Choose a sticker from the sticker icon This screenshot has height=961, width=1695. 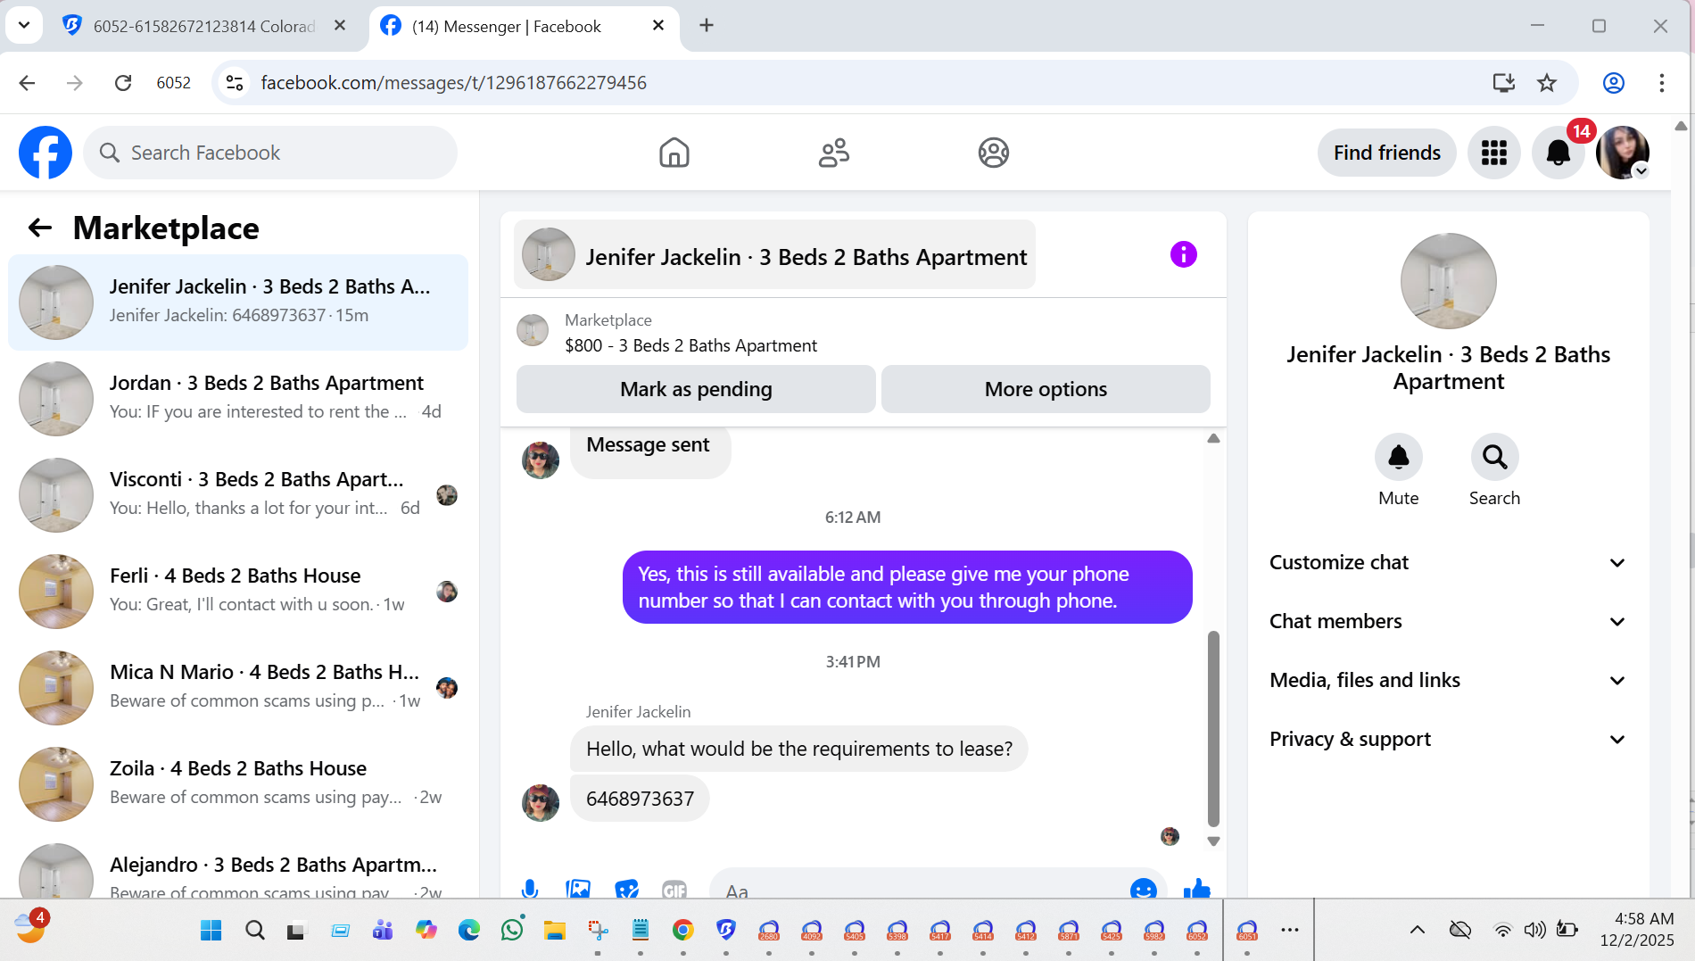coord(627,889)
